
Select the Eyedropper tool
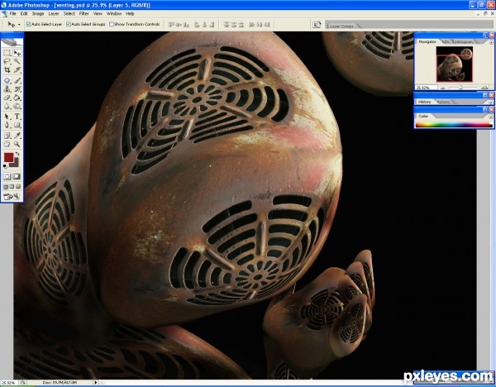17,136
